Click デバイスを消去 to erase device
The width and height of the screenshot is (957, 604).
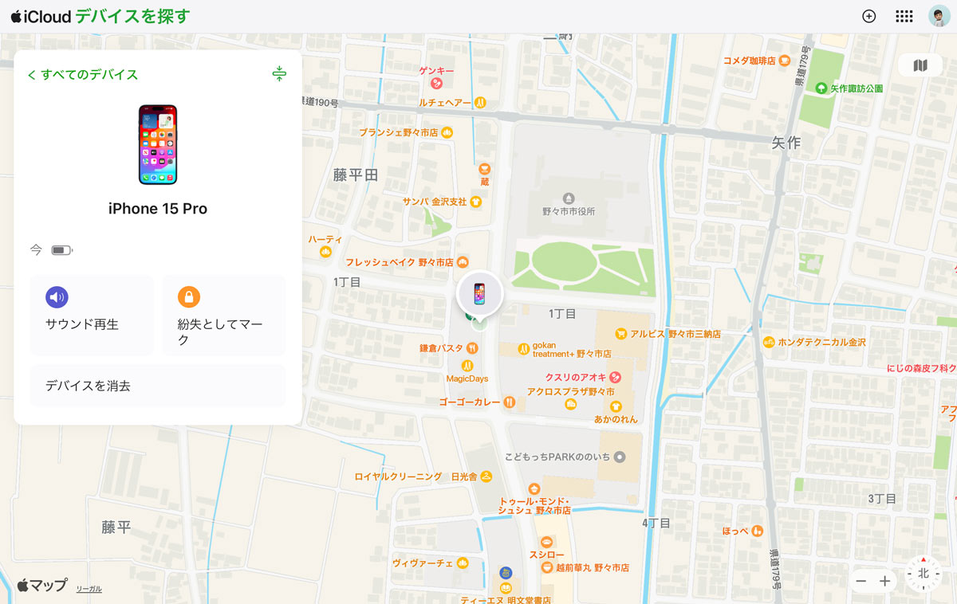158,386
